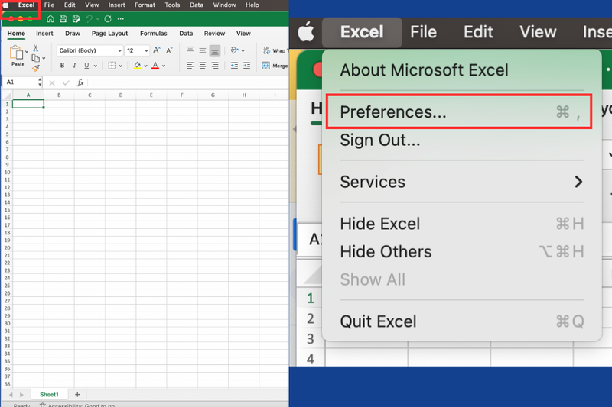Switch to the Page Layout ribbon tab
The height and width of the screenshot is (407, 612).
109,34
